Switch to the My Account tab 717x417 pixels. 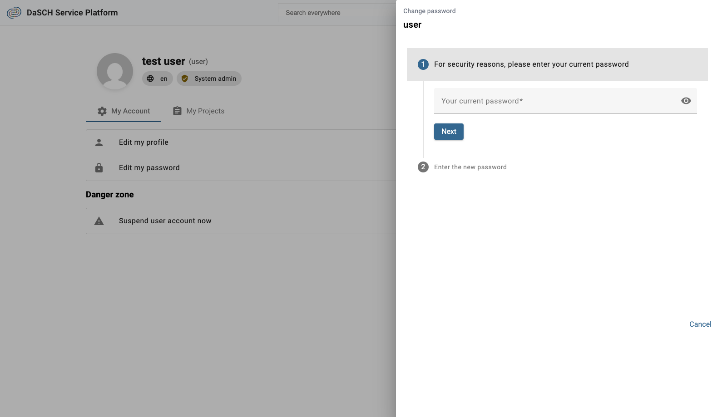pos(124,111)
